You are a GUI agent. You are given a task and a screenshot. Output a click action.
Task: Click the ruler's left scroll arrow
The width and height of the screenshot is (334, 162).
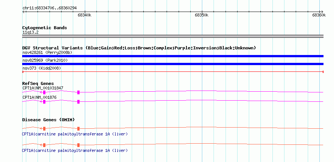(x=23, y=12)
